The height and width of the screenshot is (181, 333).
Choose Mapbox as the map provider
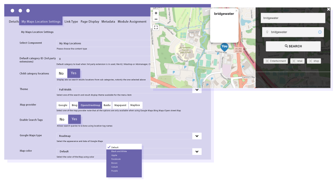[135, 105]
